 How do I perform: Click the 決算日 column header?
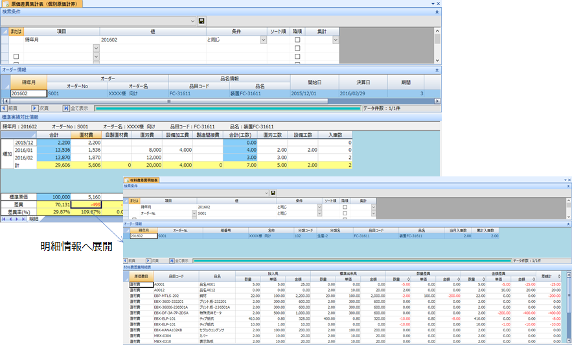363,82
